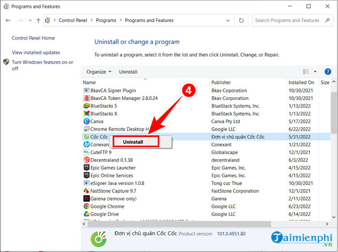Open Control Panel Home link
Screen dimensions: 338x252
[x=33, y=38]
